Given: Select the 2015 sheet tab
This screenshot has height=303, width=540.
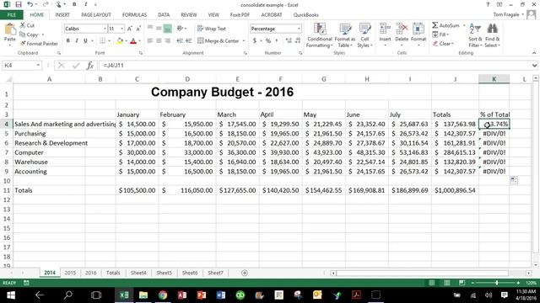Looking at the screenshot, I should coord(70,273).
